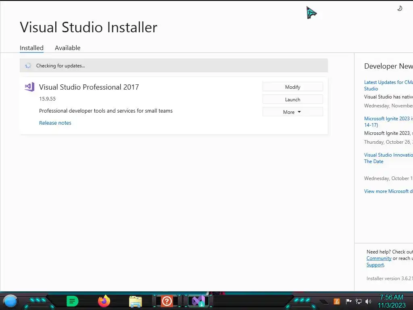Open File Explorer from the taskbar

click(x=136, y=302)
